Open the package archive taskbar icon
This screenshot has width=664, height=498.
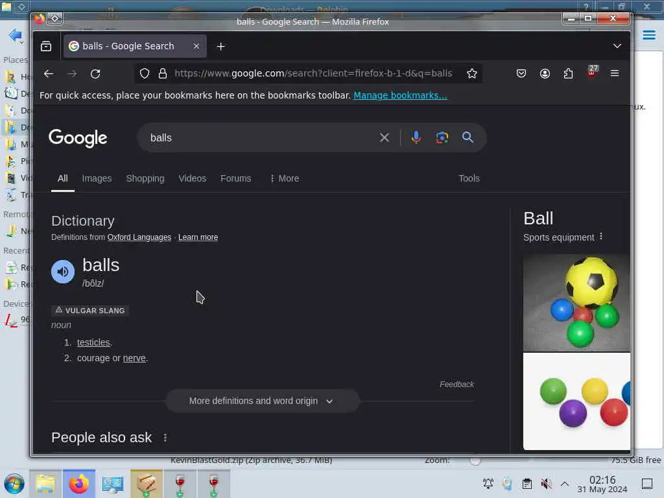[x=147, y=484]
